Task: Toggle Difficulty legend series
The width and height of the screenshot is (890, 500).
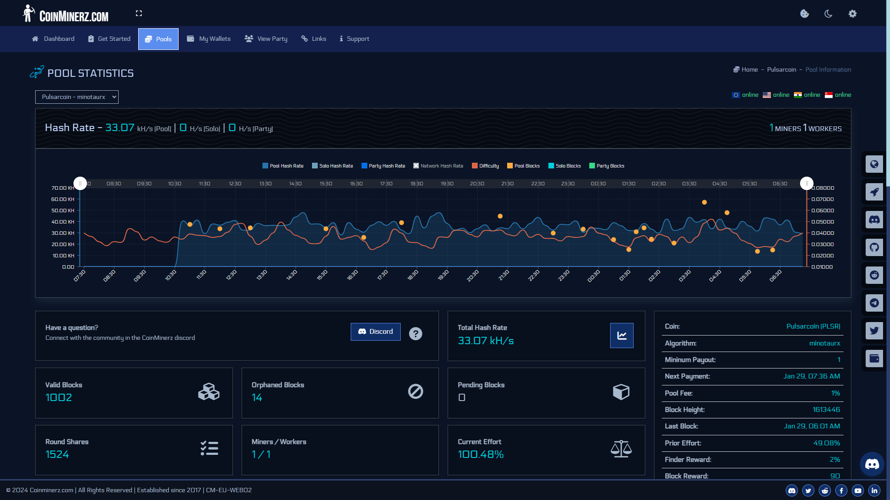Action: click(x=485, y=166)
